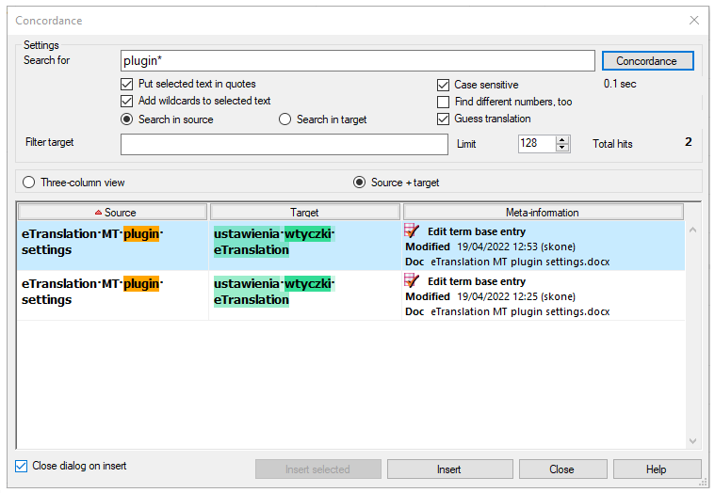The height and width of the screenshot is (493, 715).
Task: Toggle 'Add wildcards to selected text' checkbox
Action: [x=127, y=101]
